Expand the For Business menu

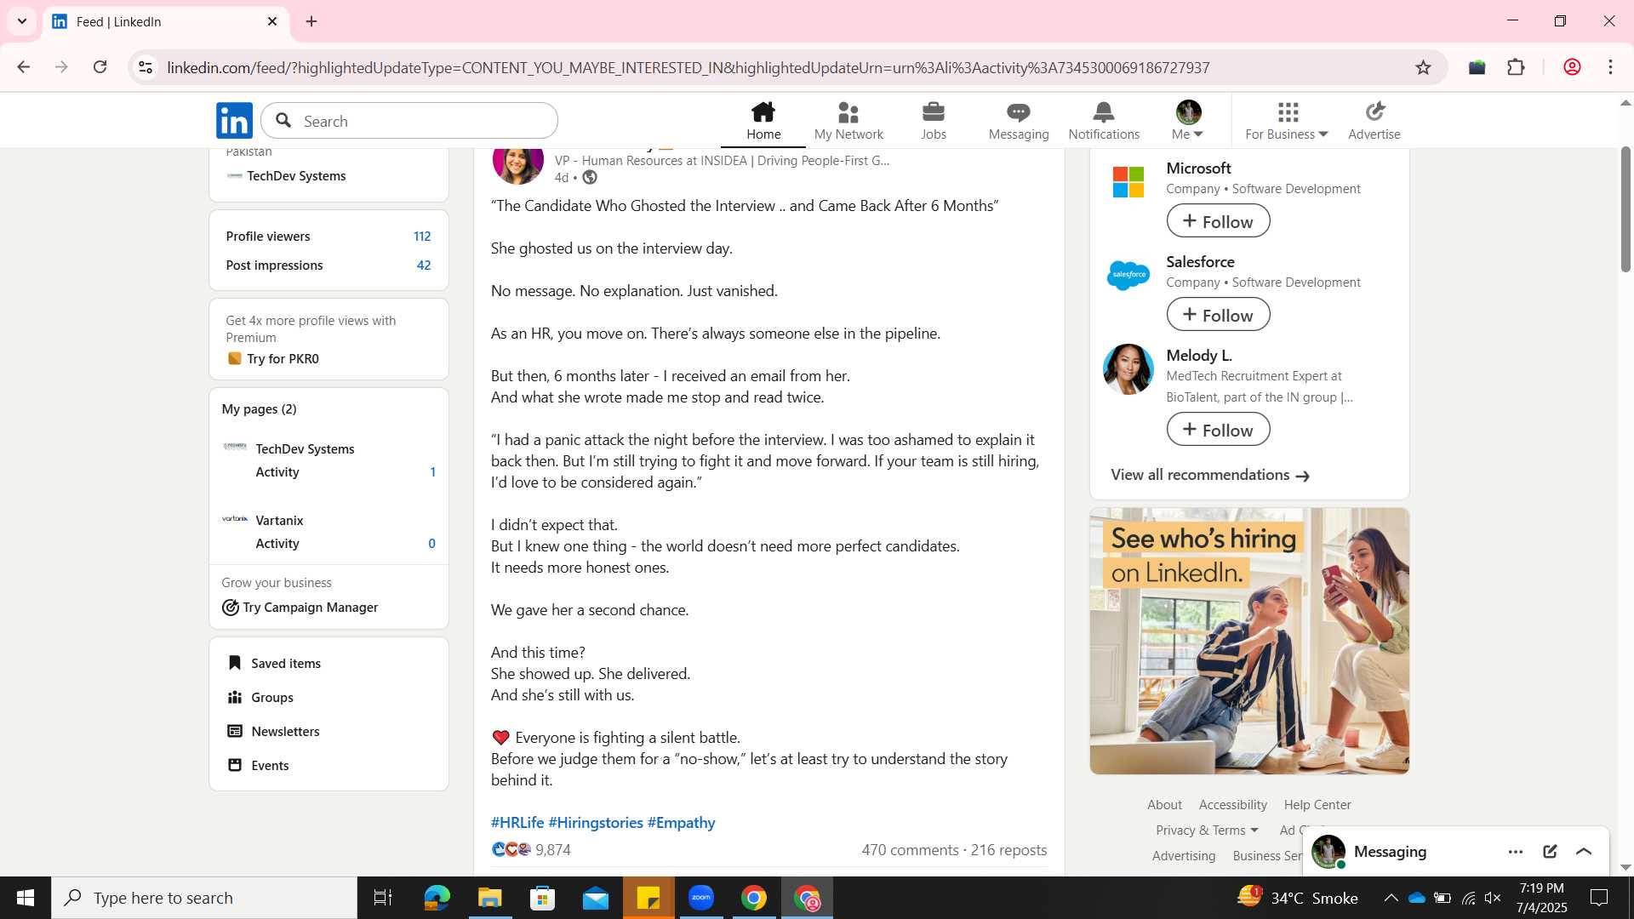[1287, 121]
